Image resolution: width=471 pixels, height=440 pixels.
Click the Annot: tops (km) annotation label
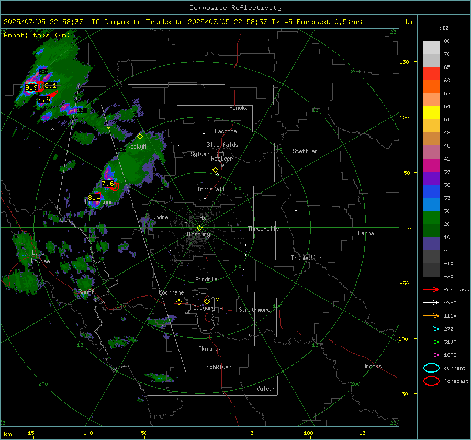37,35
